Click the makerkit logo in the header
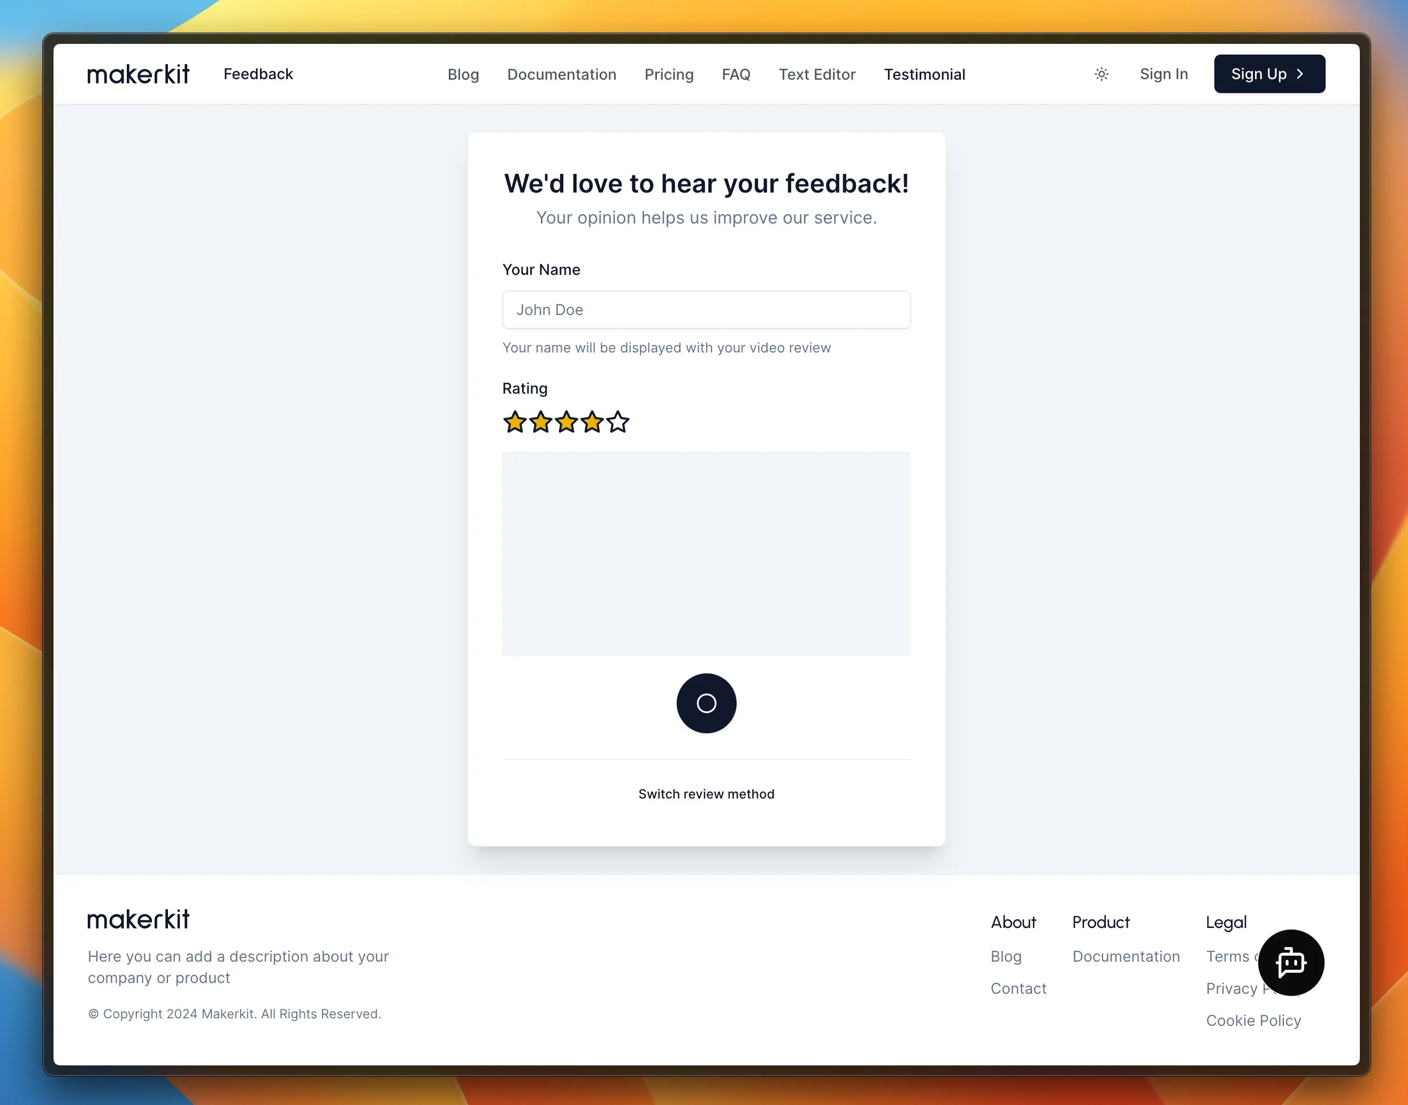This screenshot has height=1105, width=1408. [x=138, y=73]
